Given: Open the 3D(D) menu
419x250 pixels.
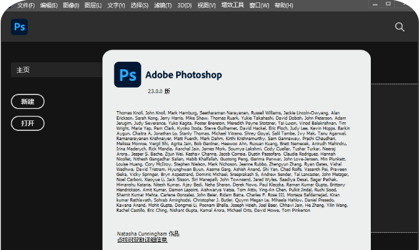Looking at the screenshot, I should tap(184, 6).
